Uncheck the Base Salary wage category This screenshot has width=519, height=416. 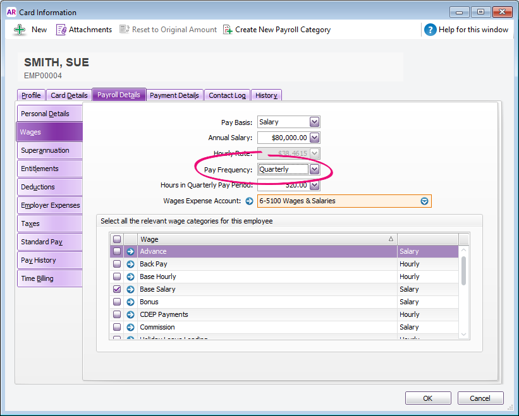[116, 290]
